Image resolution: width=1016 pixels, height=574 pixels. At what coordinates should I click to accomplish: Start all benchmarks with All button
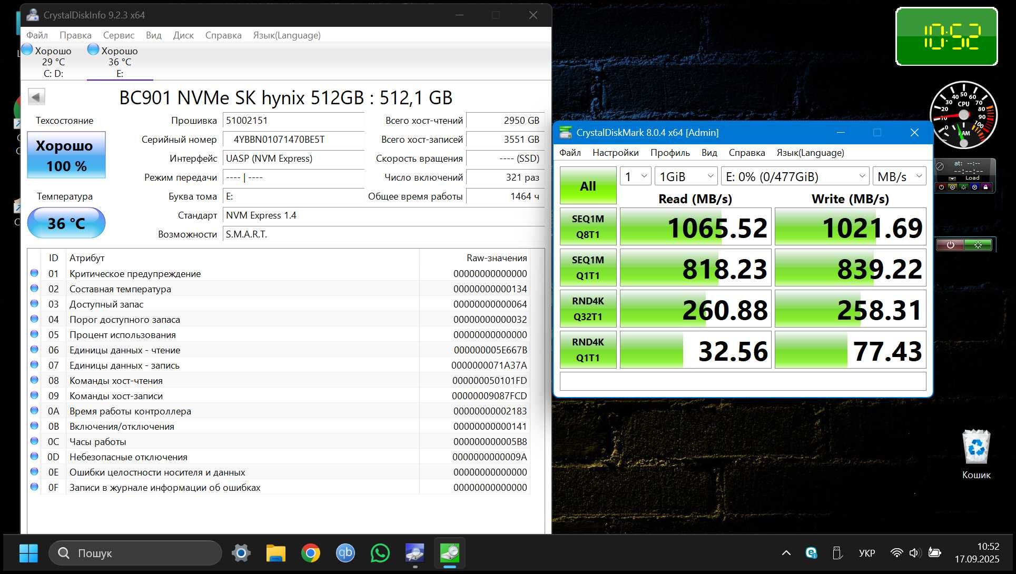(588, 185)
